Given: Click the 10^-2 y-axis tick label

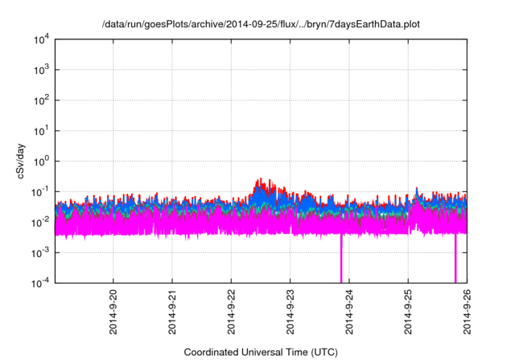Looking at the screenshot, I should (x=39, y=223).
